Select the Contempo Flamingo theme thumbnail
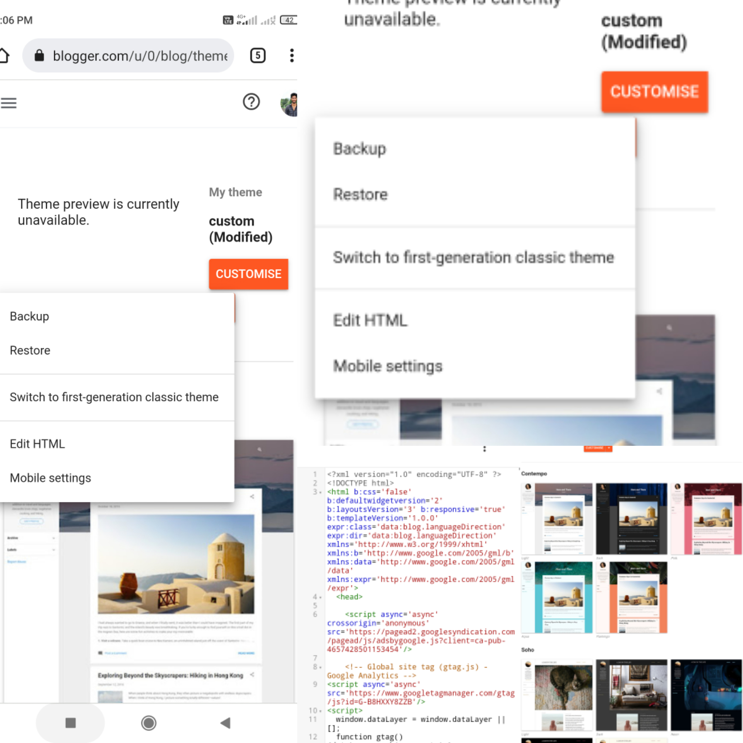Screen dimensions: 743x743 click(x=632, y=597)
